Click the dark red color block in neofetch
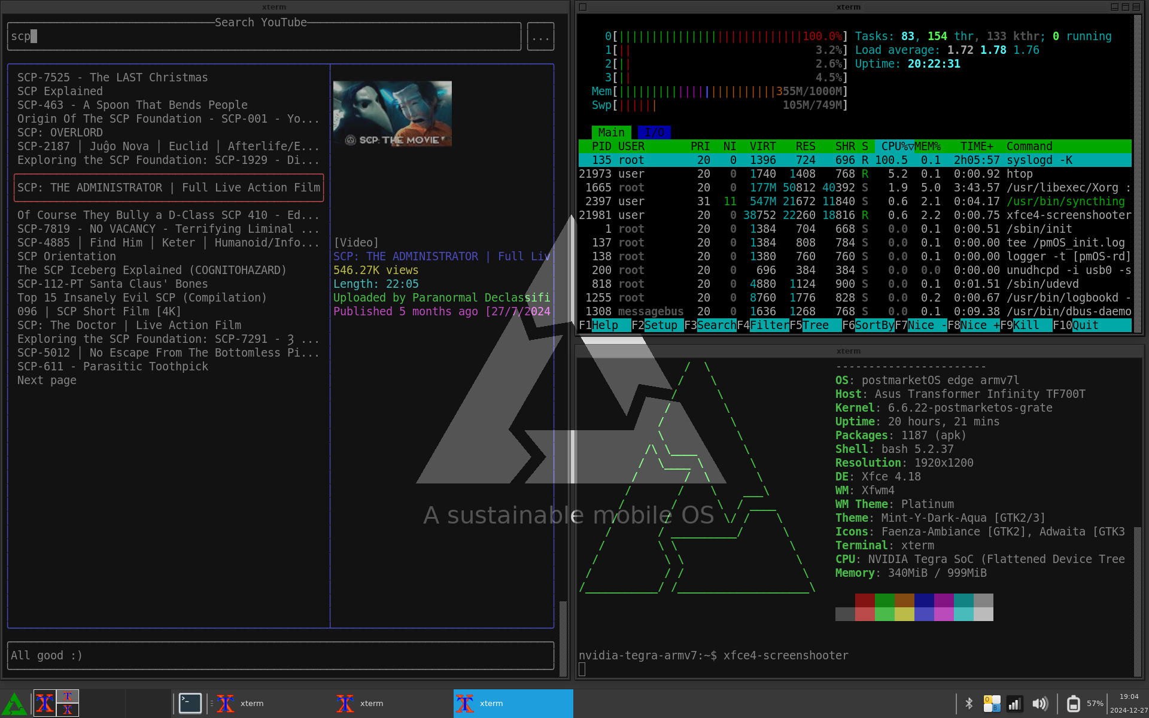This screenshot has height=718, width=1149. (x=864, y=600)
